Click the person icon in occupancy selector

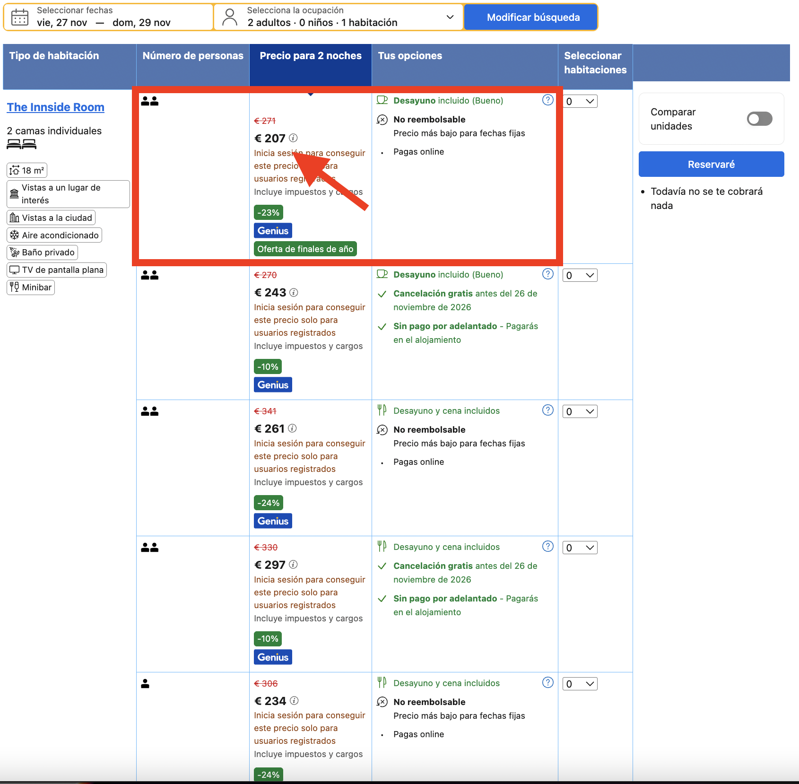pyautogui.click(x=230, y=17)
